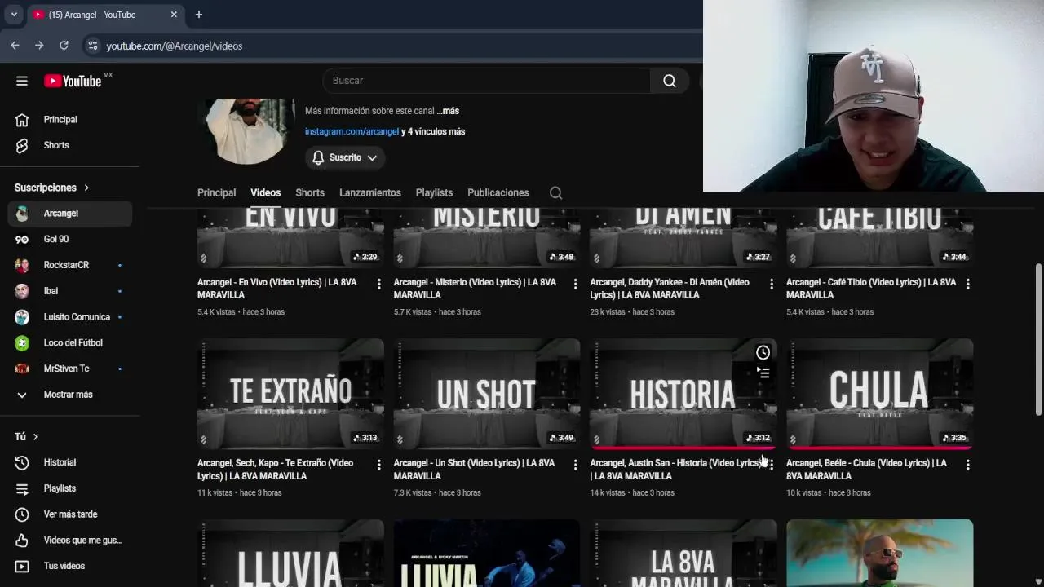Viewport: 1044px width, 587px height.
Task: Open options menu for En Vivo video
Action: pyautogui.click(x=378, y=284)
